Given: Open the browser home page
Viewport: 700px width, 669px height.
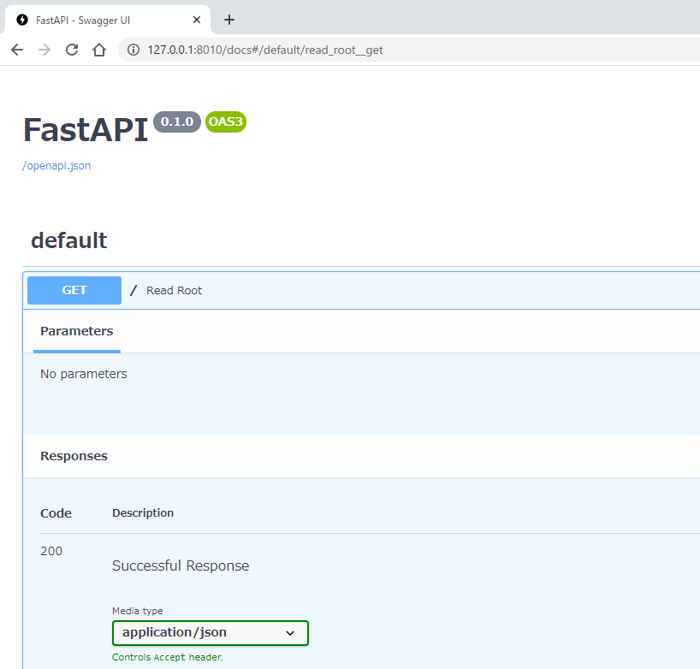Looking at the screenshot, I should 99,50.
